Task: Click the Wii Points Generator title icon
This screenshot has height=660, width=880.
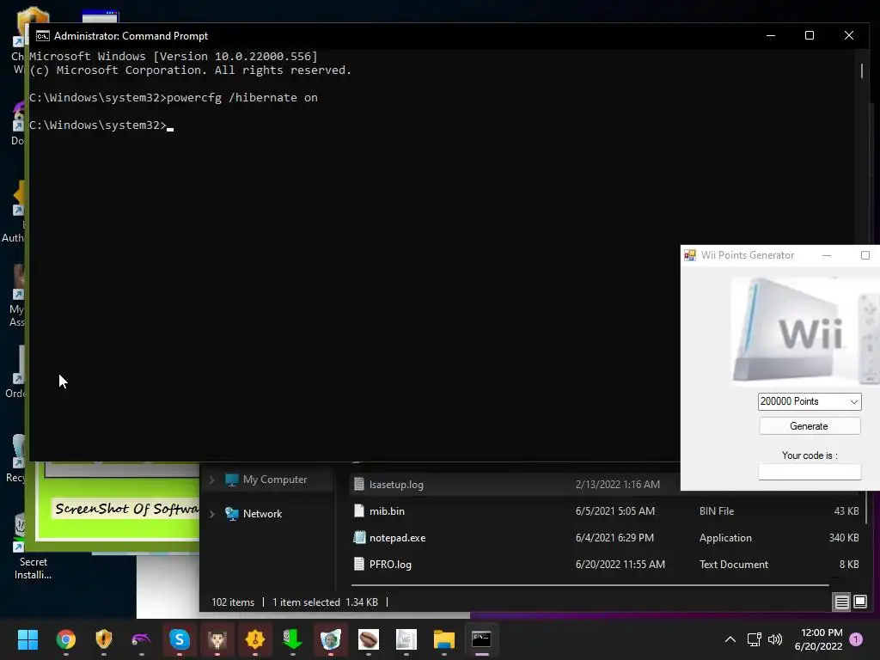Action: 690,255
